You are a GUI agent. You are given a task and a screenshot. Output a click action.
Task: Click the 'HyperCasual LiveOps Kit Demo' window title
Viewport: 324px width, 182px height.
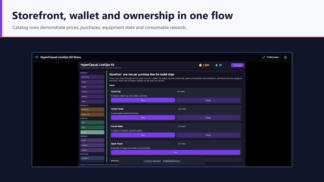(x=61, y=57)
